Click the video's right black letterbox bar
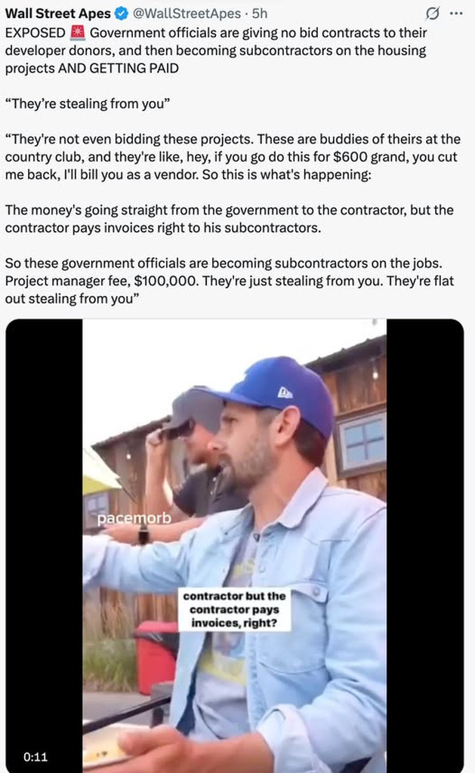The height and width of the screenshot is (773, 475). 424,542
